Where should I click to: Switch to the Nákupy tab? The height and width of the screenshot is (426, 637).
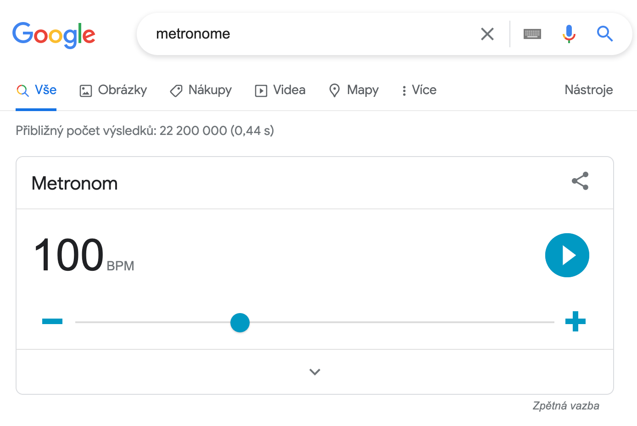tap(201, 90)
